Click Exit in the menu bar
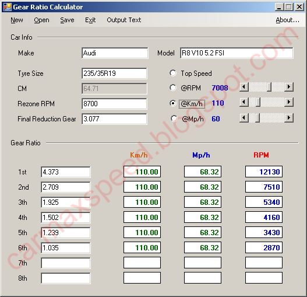The height and width of the screenshot is (297, 307). click(x=90, y=20)
